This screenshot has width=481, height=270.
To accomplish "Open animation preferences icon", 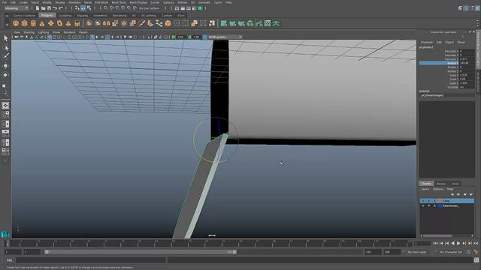I will pos(476,252).
